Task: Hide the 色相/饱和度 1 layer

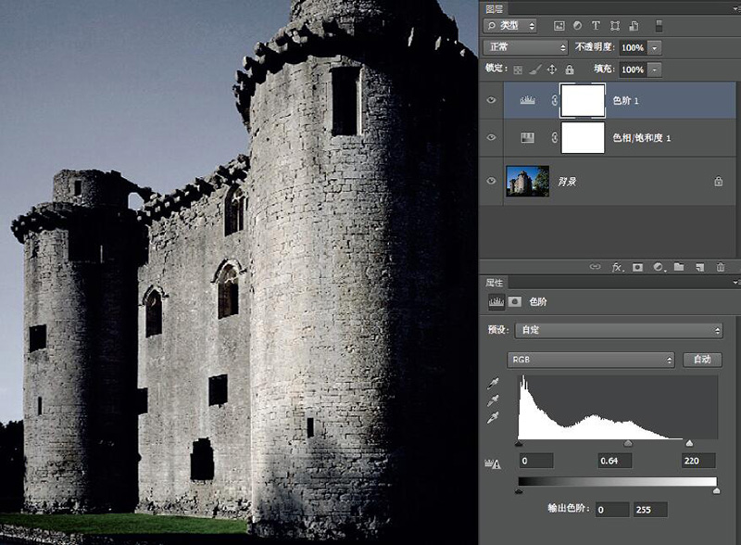Action: coord(492,137)
